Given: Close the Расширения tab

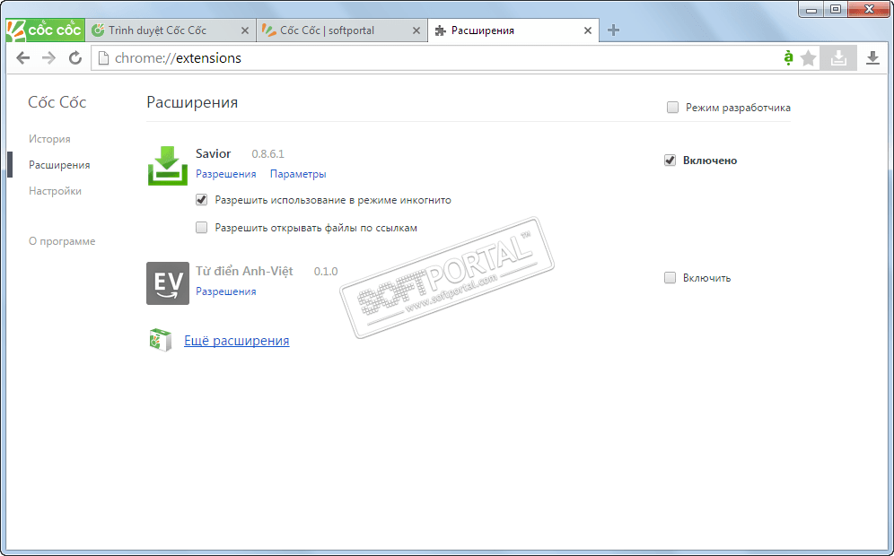Looking at the screenshot, I should (588, 30).
